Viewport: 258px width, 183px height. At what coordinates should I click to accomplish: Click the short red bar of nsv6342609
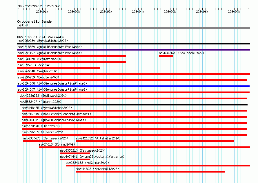[x=166, y=56]
